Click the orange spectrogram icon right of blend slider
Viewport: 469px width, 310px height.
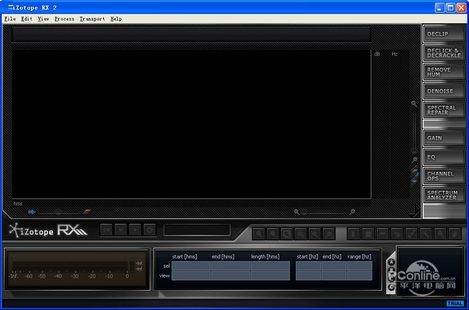[86, 212]
